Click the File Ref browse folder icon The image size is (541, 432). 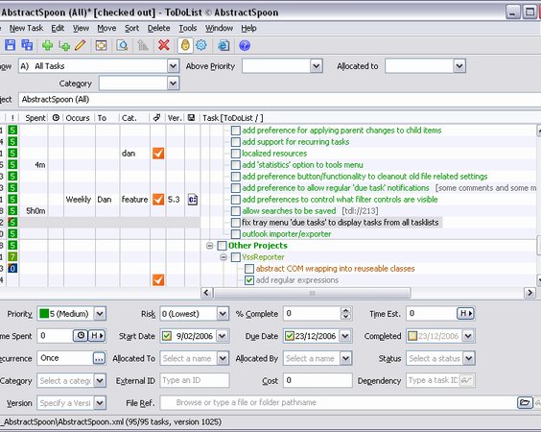coord(525,402)
